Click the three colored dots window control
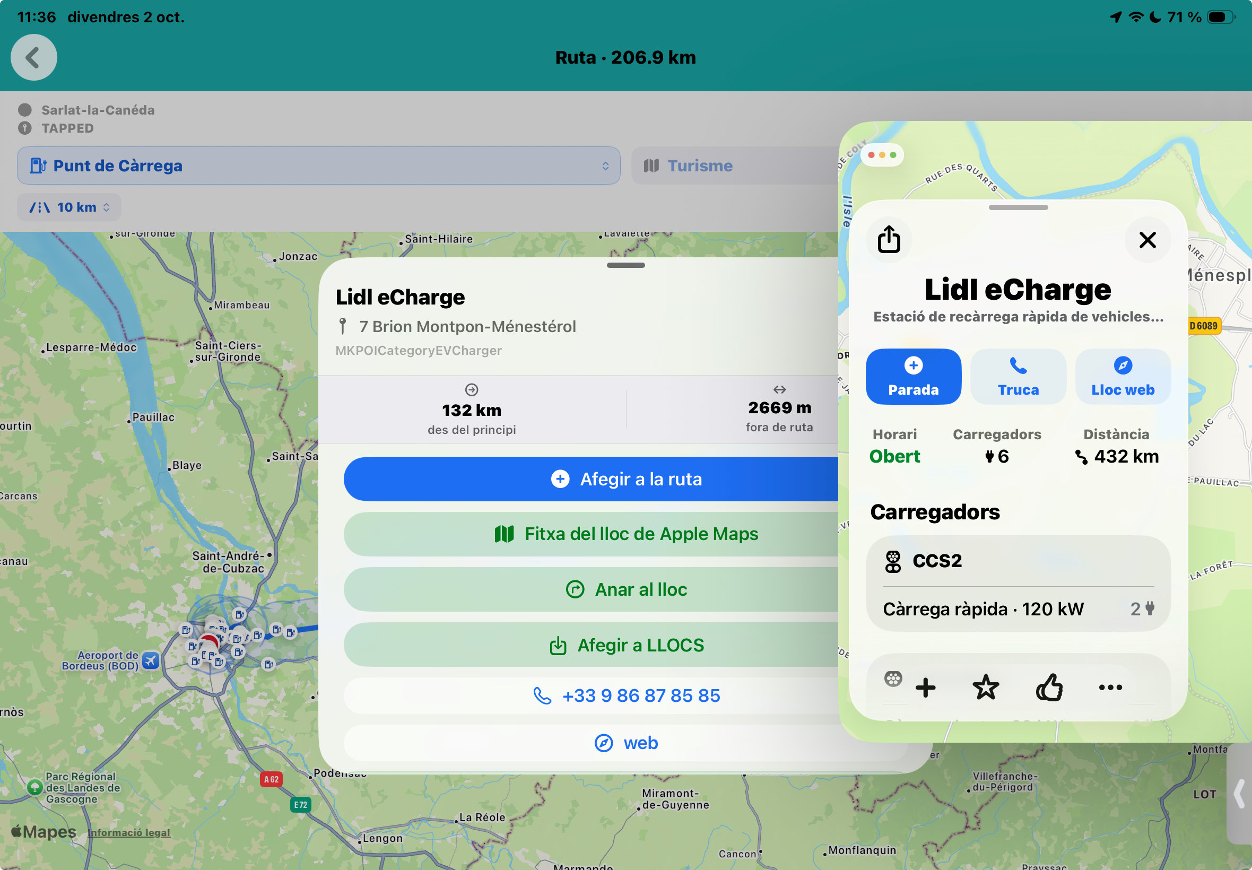The height and width of the screenshot is (870, 1252). click(882, 155)
